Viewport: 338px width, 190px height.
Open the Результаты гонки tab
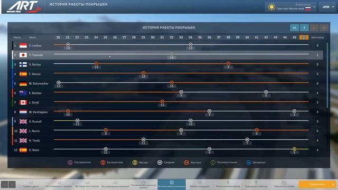pos(284,184)
